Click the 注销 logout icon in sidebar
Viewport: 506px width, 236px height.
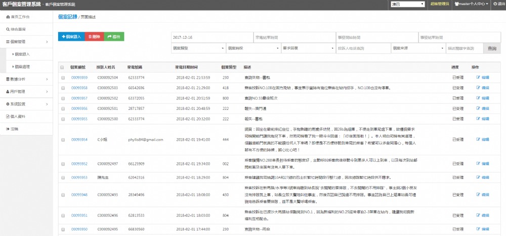pyautogui.click(x=8, y=129)
